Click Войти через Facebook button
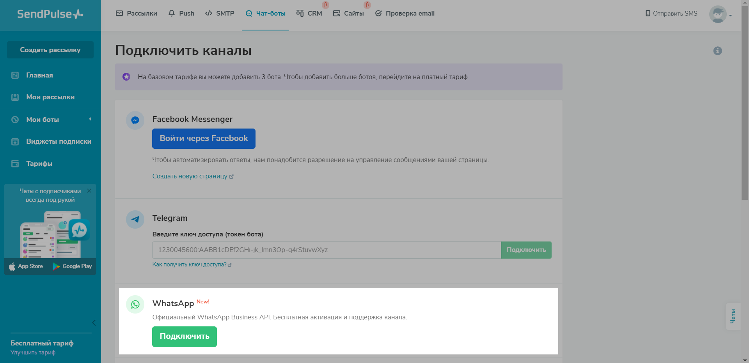Screen dimensions: 749x363 204,139
